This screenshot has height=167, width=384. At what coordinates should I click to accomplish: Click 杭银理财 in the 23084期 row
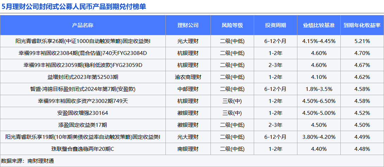pos(188,53)
